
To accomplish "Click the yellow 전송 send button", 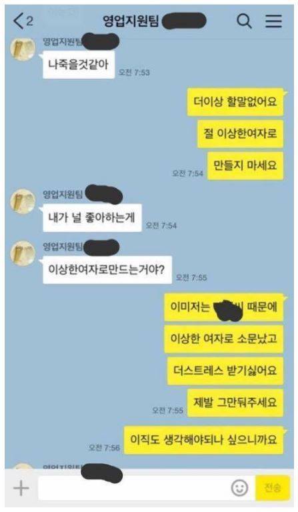I will (273, 488).
